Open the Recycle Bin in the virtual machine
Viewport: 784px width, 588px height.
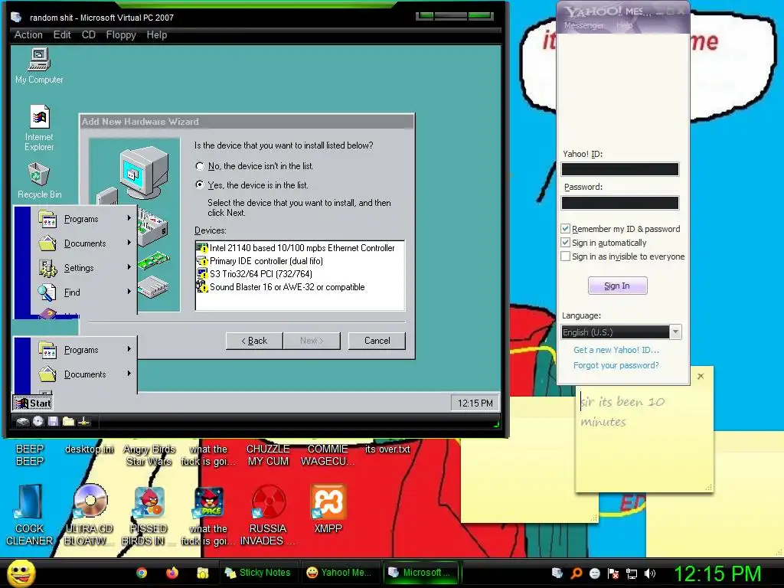[x=39, y=181]
